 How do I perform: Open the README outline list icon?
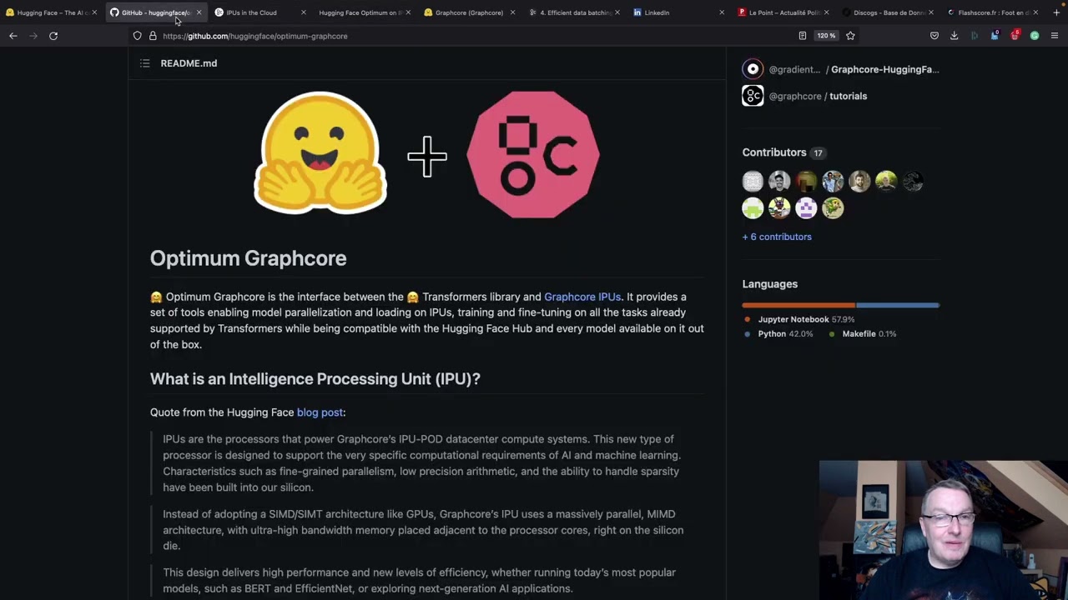tap(144, 63)
